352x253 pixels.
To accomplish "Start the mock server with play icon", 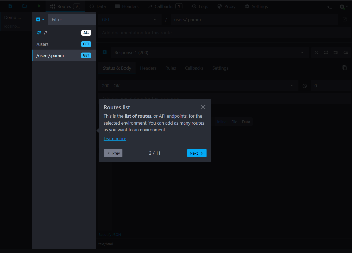I will click(39, 6).
